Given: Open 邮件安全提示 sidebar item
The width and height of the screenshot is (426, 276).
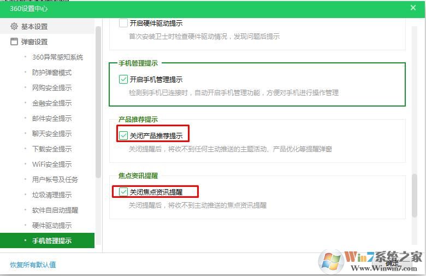Looking at the screenshot, I should pos(52,118).
